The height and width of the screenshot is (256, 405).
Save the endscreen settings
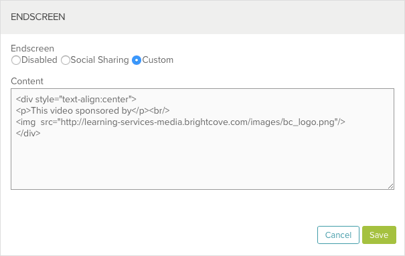379,235
